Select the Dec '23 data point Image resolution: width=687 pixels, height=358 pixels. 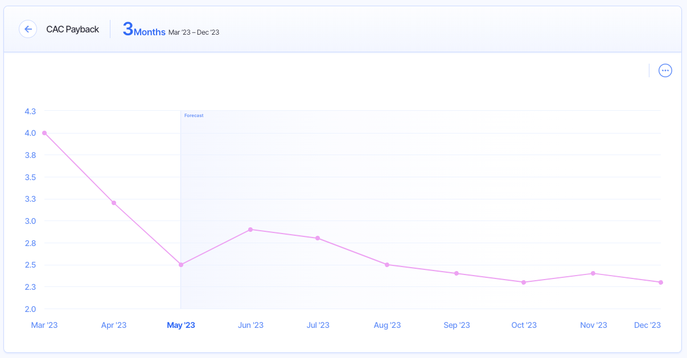click(660, 282)
